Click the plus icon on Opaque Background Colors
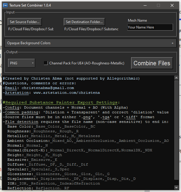181x192 pixels. [x=172, y=43]
